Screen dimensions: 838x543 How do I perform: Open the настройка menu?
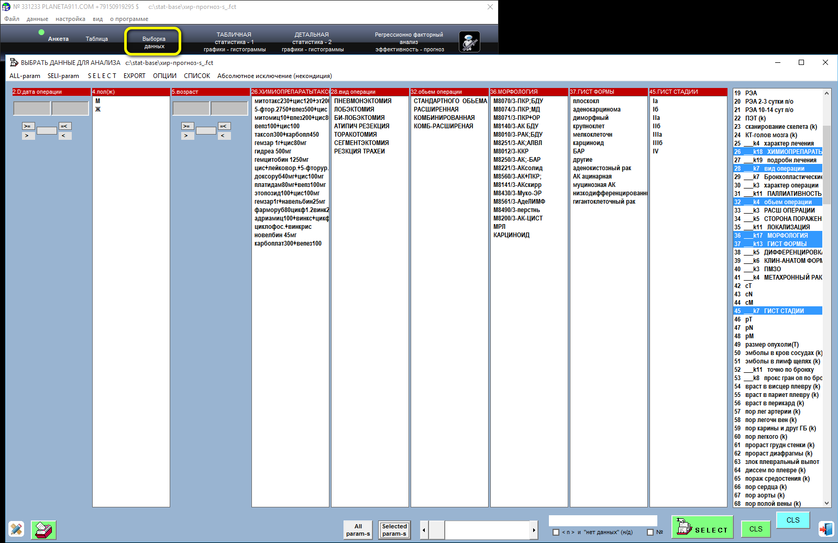[70, 19]
